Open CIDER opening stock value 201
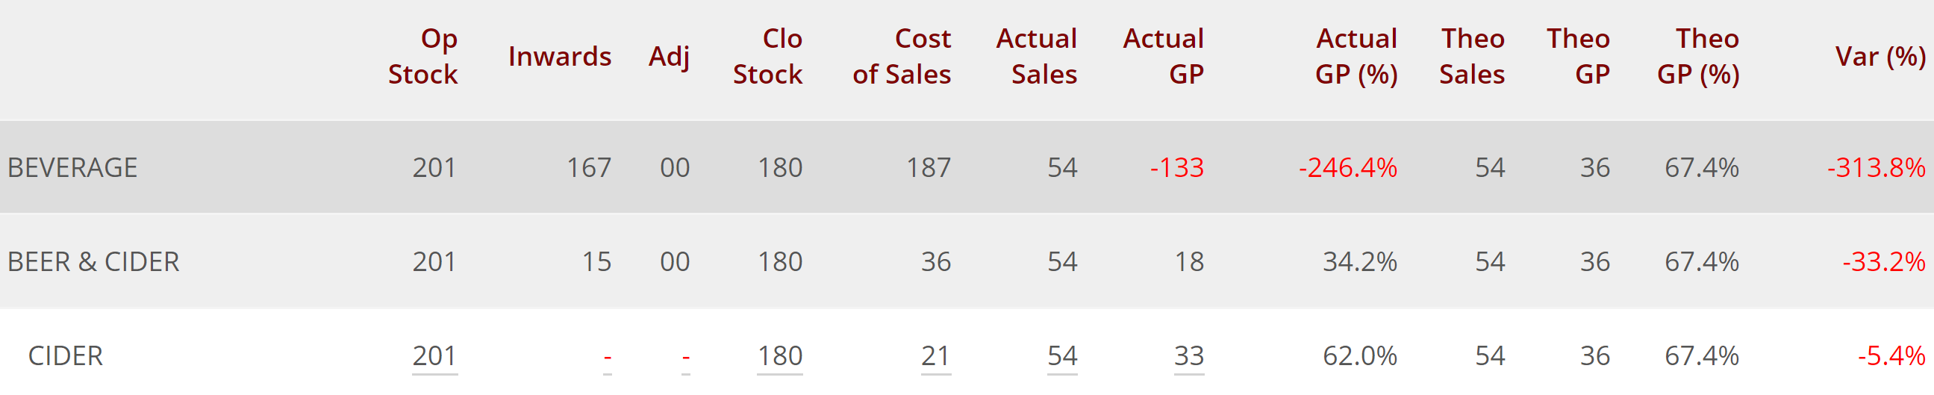Image resolution: width=1934 pixels, height=395 pixels. tap(434, 355)
